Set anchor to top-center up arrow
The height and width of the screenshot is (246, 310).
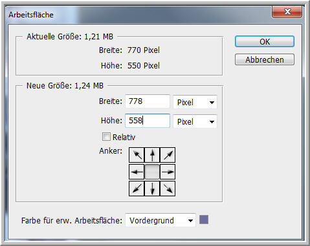152,155
